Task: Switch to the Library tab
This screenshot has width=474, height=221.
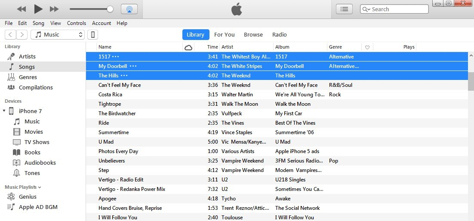Action: click(x=195, y=34)
